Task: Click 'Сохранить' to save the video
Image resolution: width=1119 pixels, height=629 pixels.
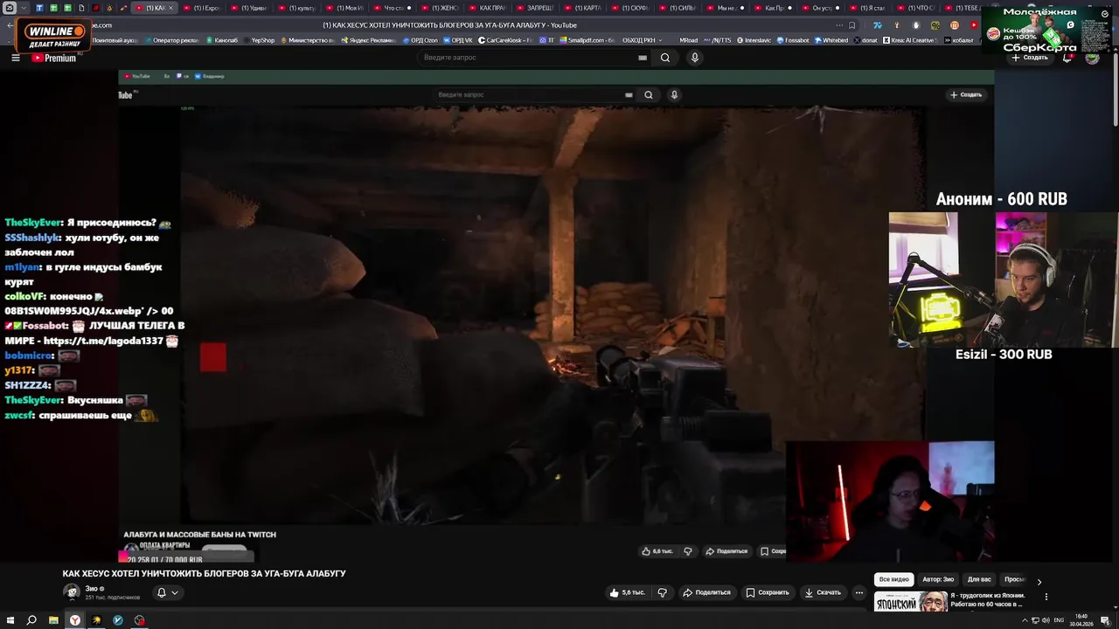Action: tap(768, 592)
